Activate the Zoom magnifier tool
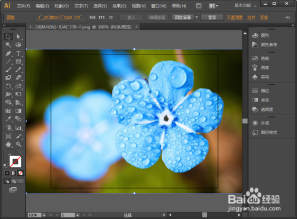This screenshot has height=219, width=297. (x=18, y=144)
